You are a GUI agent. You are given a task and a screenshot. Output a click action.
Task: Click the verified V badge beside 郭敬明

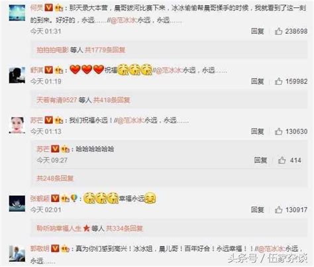click(55, 248)
